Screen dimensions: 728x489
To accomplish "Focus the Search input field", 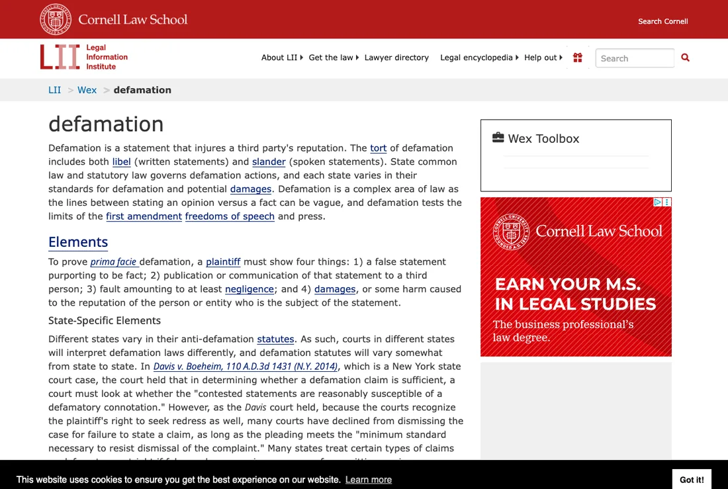I will (635, 58).
